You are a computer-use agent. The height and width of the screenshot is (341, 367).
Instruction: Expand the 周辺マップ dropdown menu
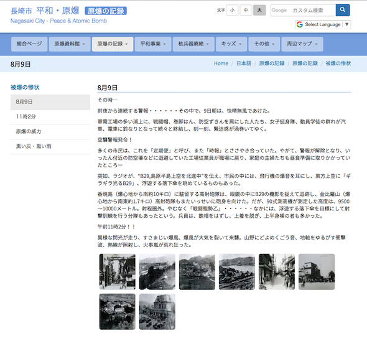pyautogui.click(x=302, y=44)
